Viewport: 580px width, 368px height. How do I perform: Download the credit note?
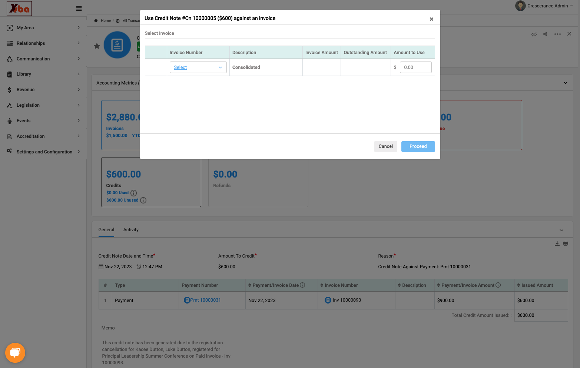coord(557,243)
